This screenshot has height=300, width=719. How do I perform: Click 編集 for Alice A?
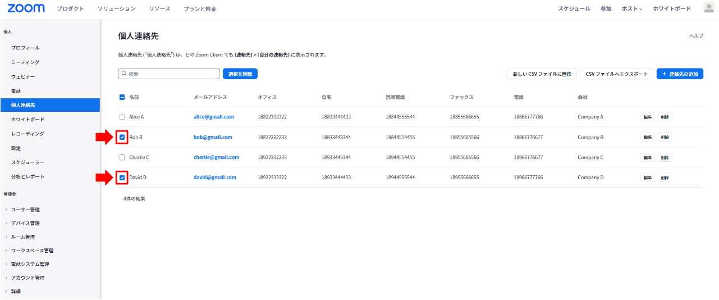click(648, 117)
